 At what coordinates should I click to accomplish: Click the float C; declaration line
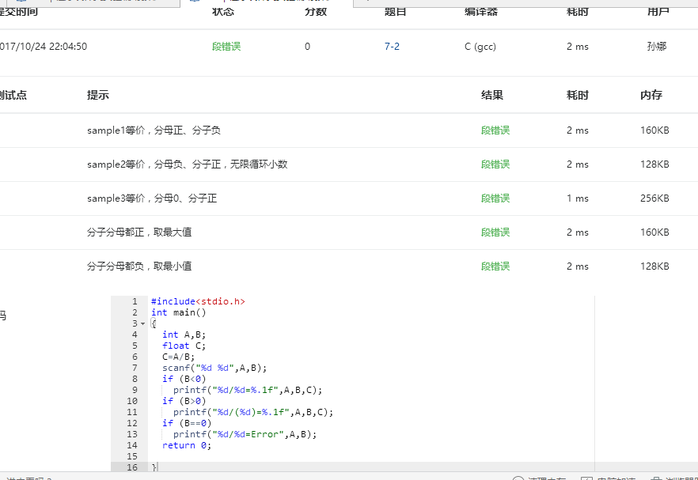click(184, 346)
